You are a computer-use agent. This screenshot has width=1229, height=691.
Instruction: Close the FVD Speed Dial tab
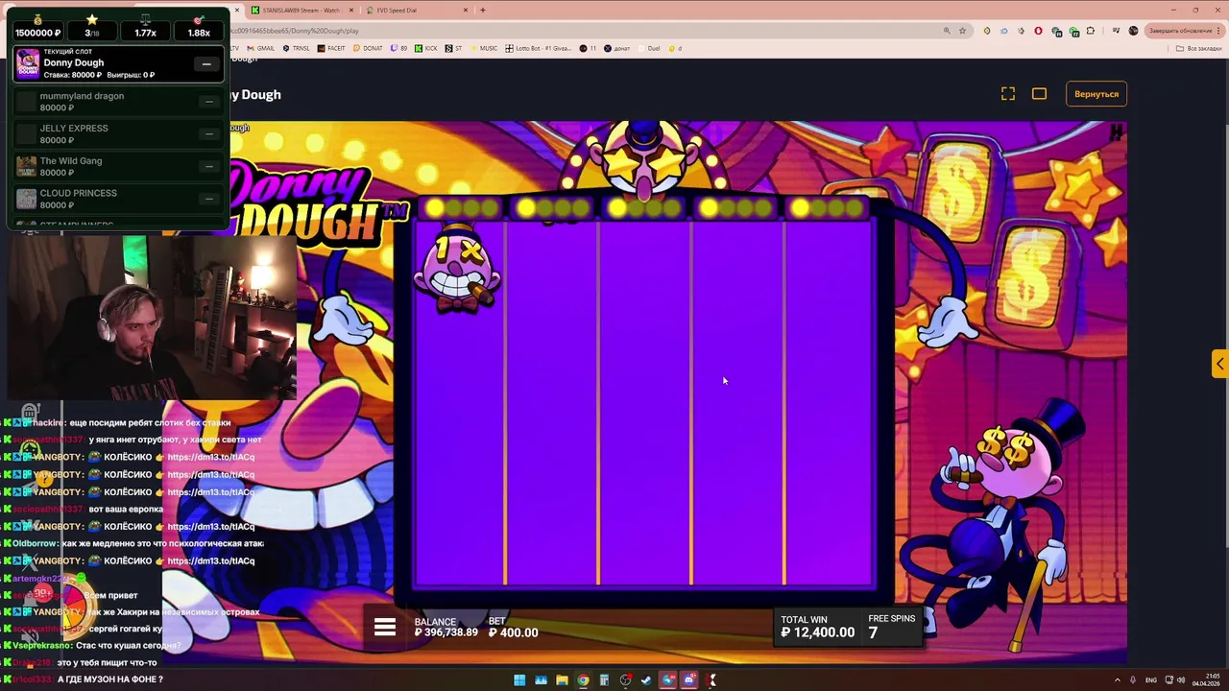click(x=466, y=10)
